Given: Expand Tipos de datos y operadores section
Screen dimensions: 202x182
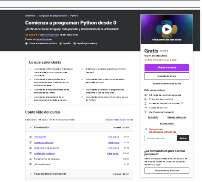Looking at the screenshot, I should click(79, 174).
